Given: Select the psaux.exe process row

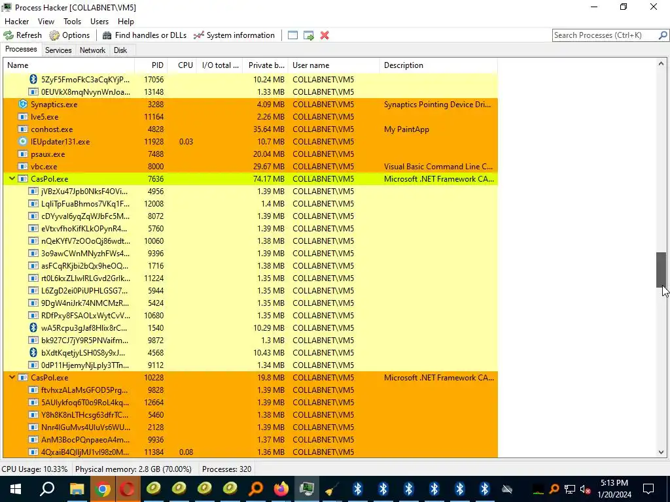Looking at the screenshot, I should [251, 154].
